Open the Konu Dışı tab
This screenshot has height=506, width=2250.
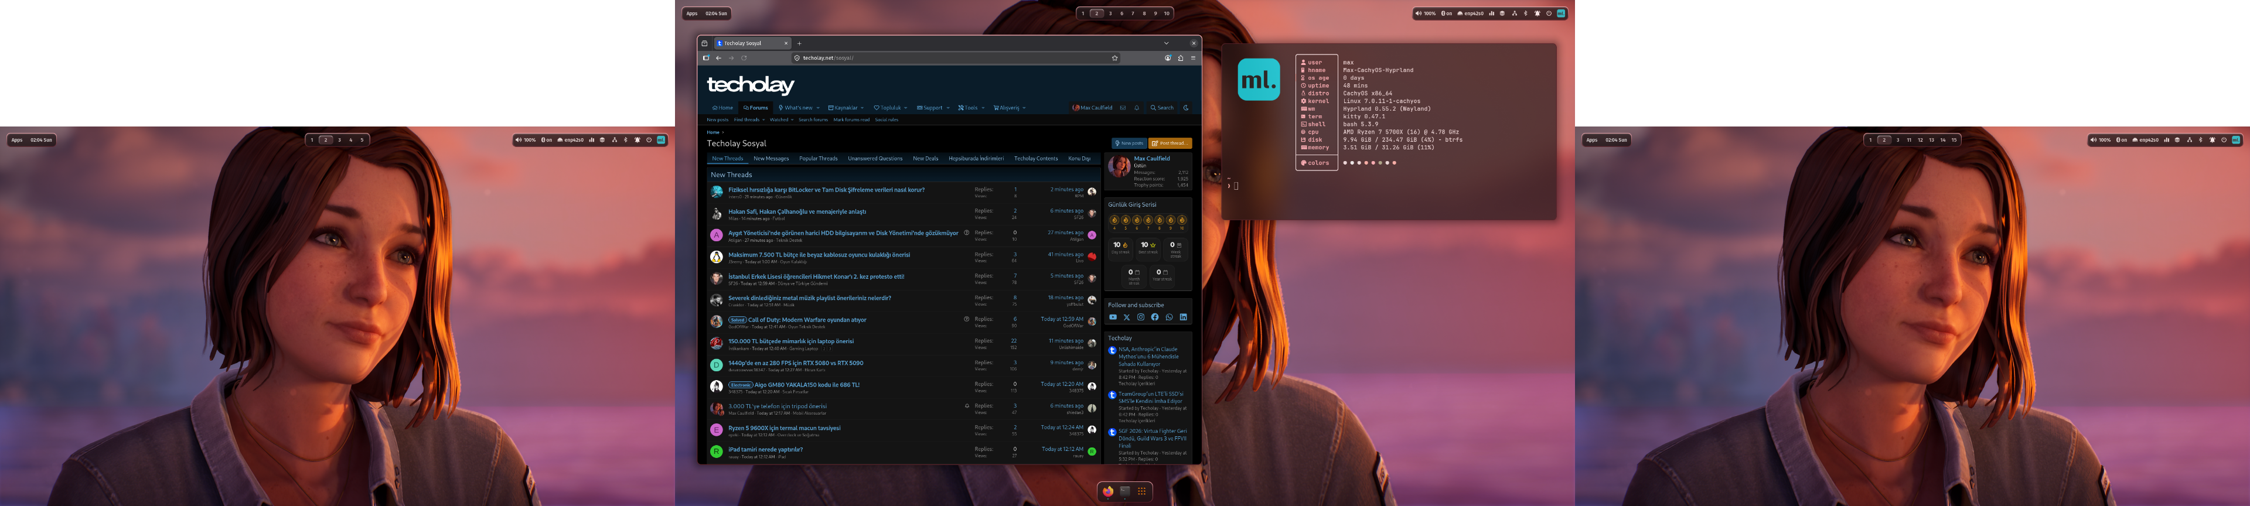click(1079, 159)
